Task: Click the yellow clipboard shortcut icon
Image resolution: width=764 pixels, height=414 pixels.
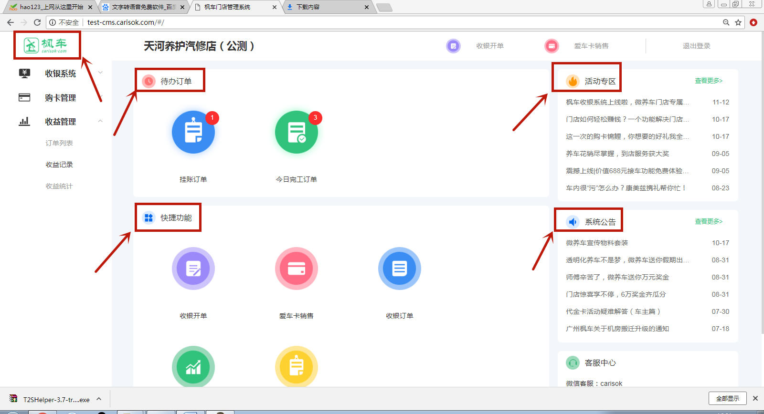Action: pos(296,367)
